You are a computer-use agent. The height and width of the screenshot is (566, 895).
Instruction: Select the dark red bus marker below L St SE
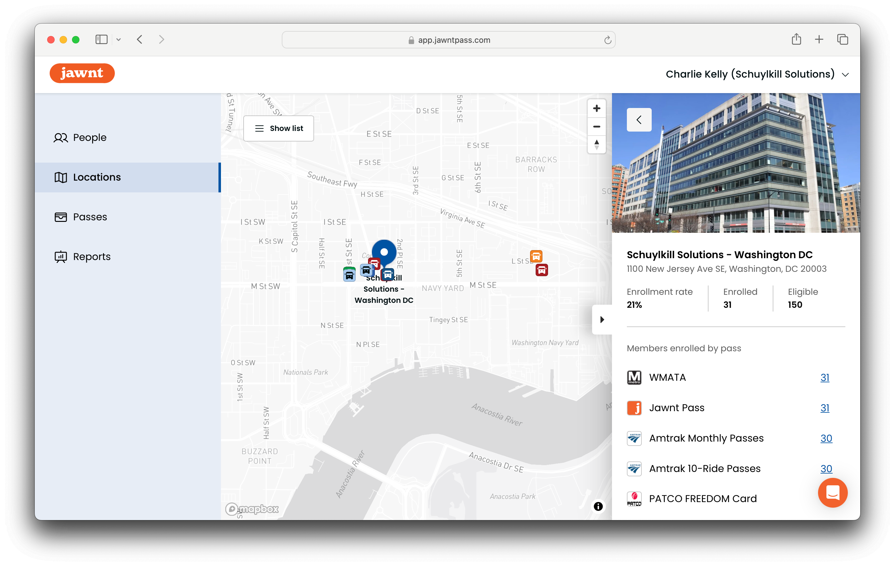click(542, 270)
